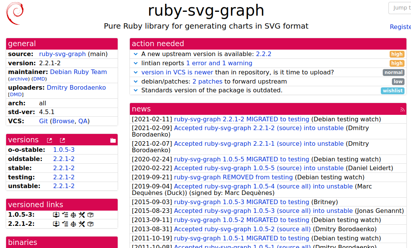This screenshot has width=411, height=248.
Task: Open the first external-link icon beside versions heading
Action: [x=49, y=140]
